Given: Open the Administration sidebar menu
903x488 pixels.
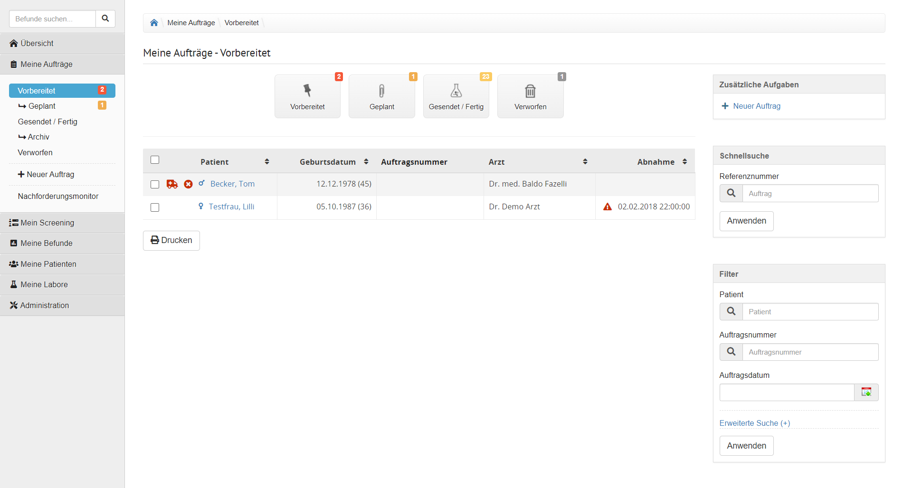Looking at the screenshot, I should 45,305.
